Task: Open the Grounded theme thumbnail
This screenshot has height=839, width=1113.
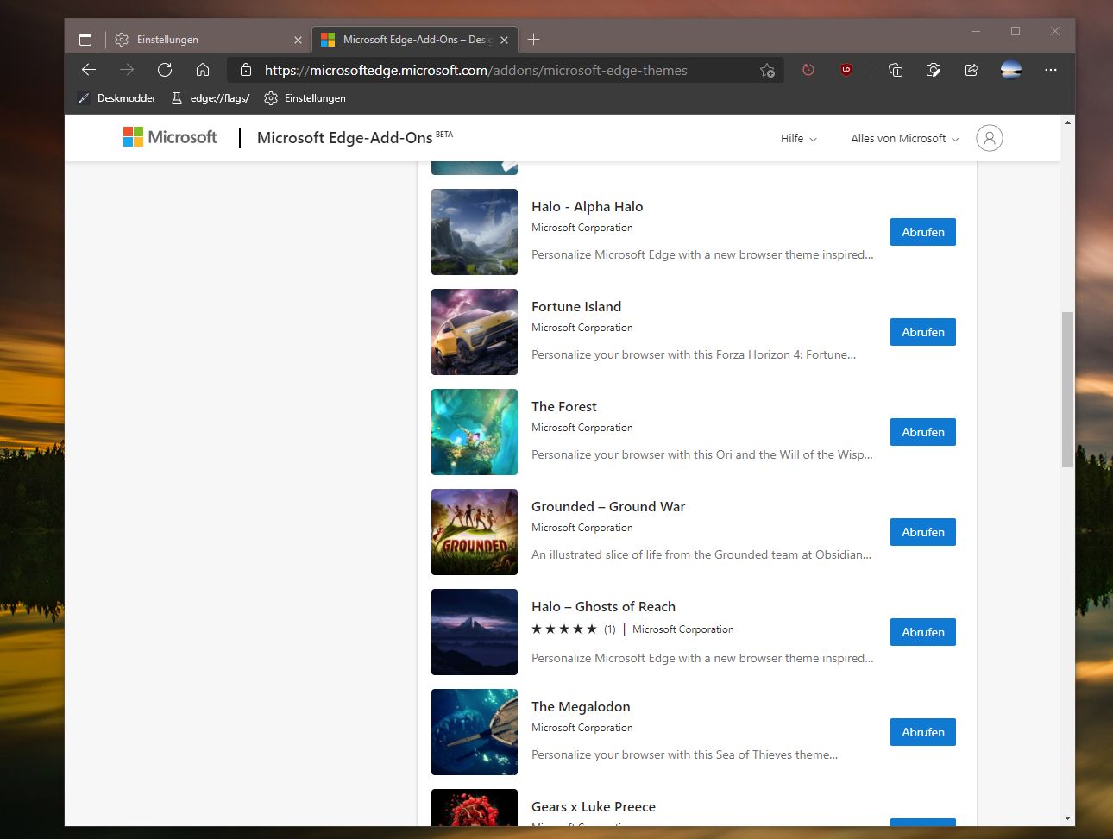Action: pyautogui.click(x=475, y=532)
